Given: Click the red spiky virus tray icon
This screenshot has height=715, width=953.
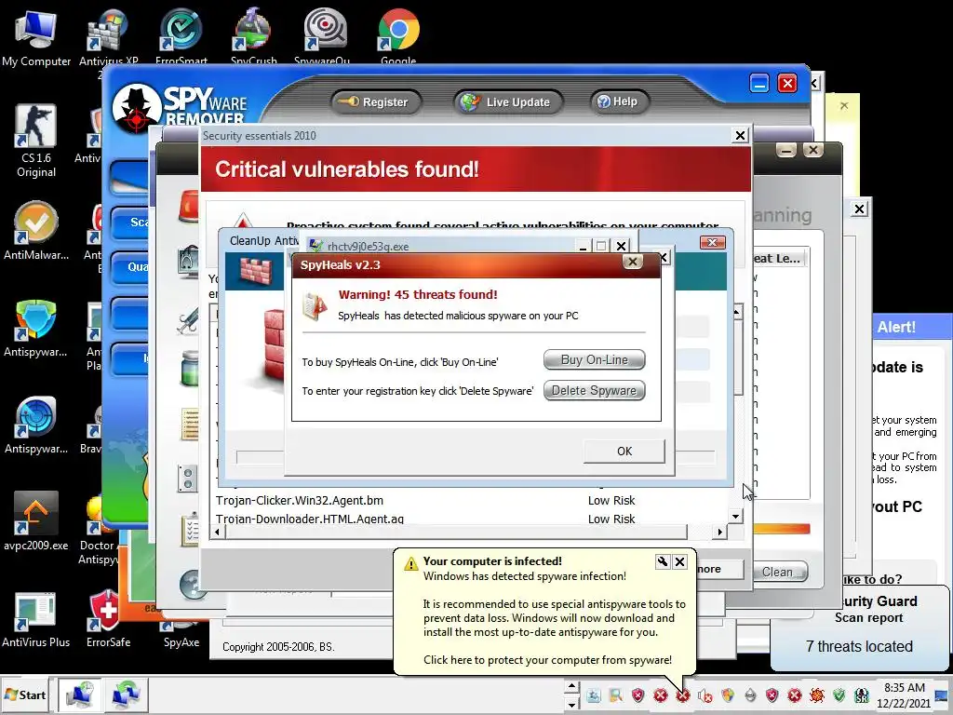Looking at the screenshot, I should point(817,695).
